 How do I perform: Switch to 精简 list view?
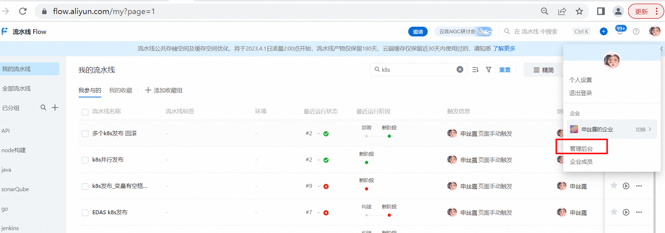(x=543, y=70)
